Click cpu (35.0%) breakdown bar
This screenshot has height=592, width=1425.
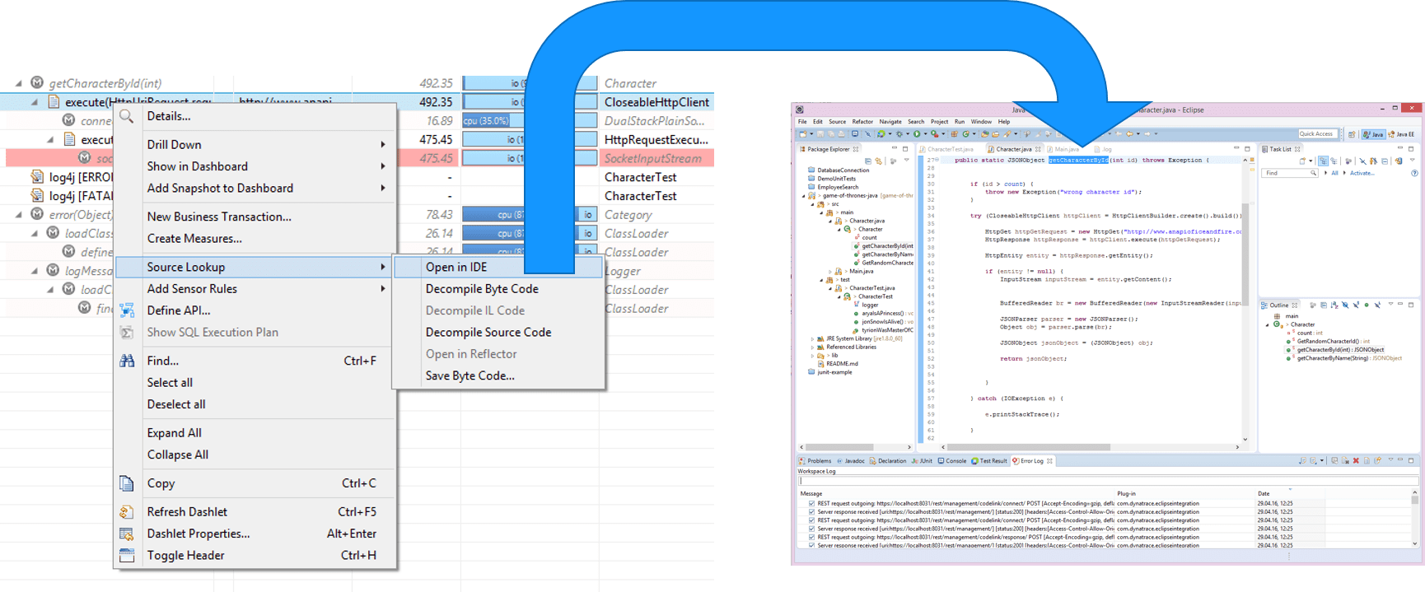[x=486, y=120]
